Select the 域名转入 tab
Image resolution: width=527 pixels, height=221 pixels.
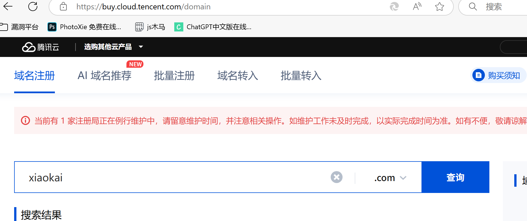tap(238, 76)
